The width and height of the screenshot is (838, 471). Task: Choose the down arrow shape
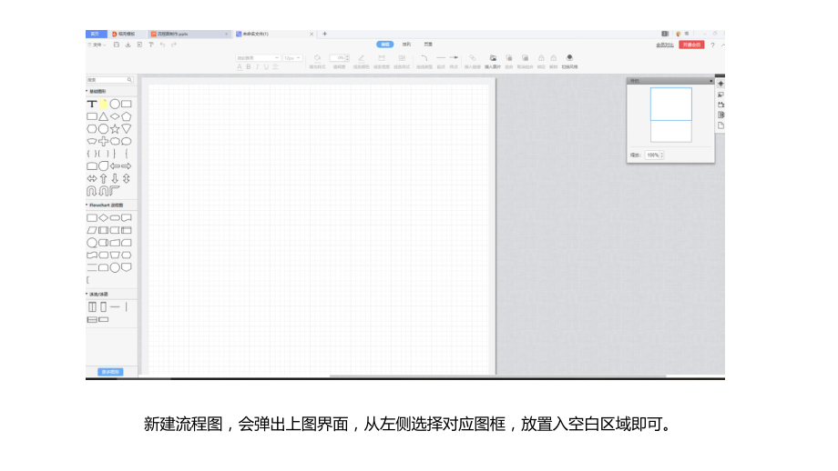(115, 179)
